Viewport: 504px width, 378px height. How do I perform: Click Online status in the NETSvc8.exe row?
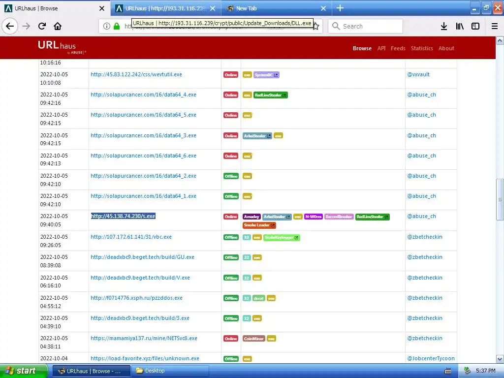tap(231, 339)
